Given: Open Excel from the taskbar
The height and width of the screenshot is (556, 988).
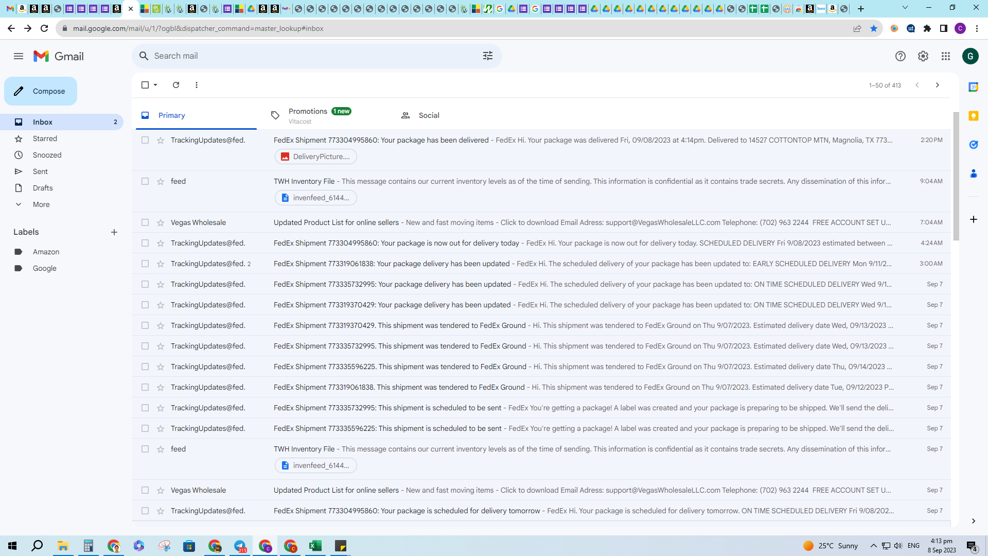Looking at the screenshot, I should click(315, 546).
